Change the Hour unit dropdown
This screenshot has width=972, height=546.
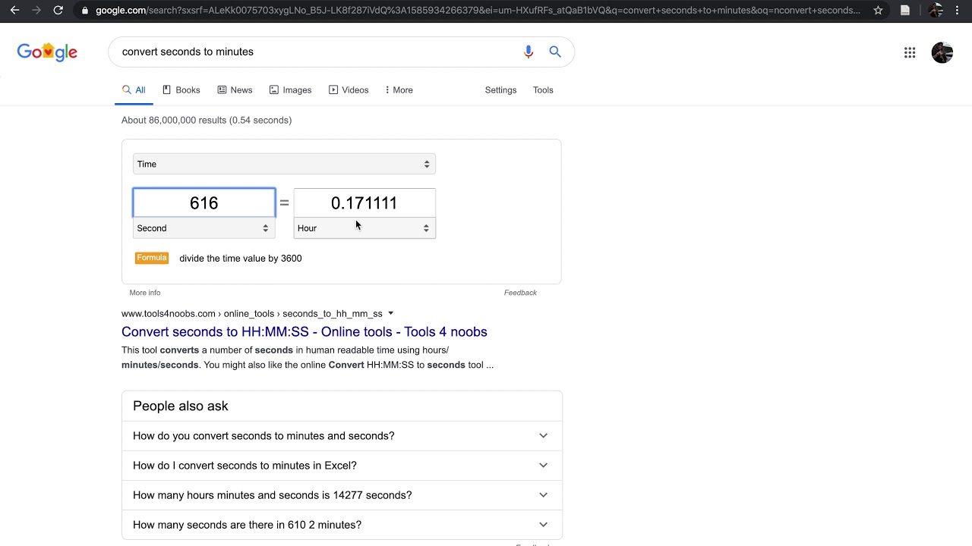[x=364, y=228]
